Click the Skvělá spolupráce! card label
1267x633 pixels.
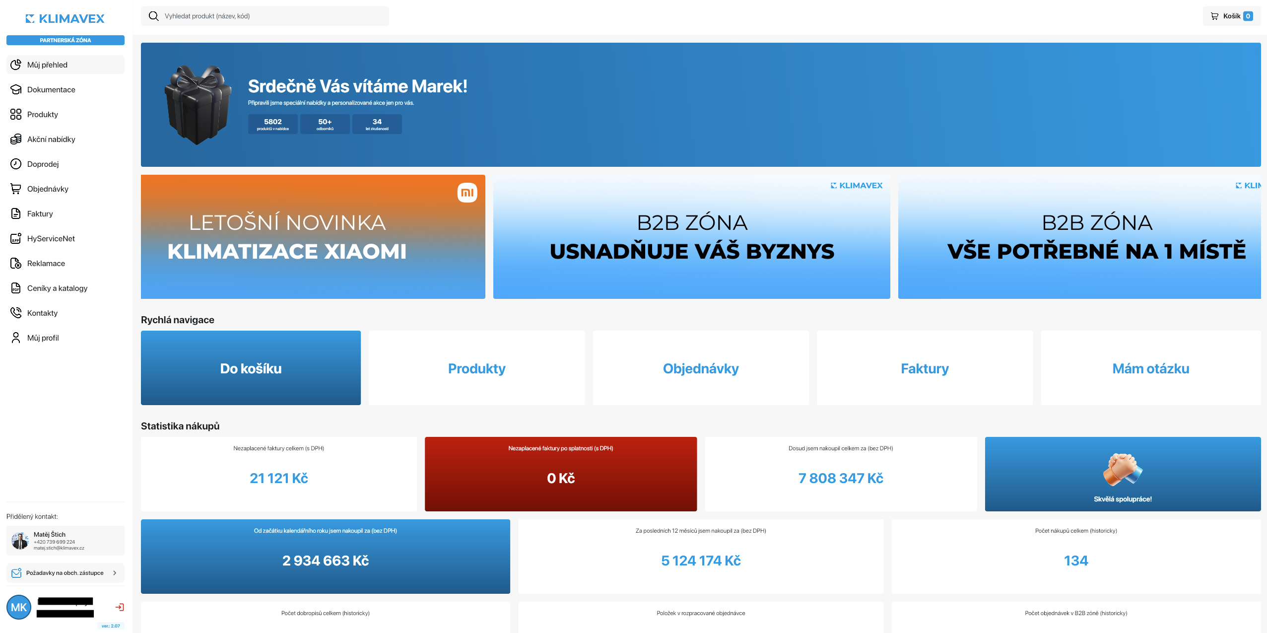[1123, 499]
